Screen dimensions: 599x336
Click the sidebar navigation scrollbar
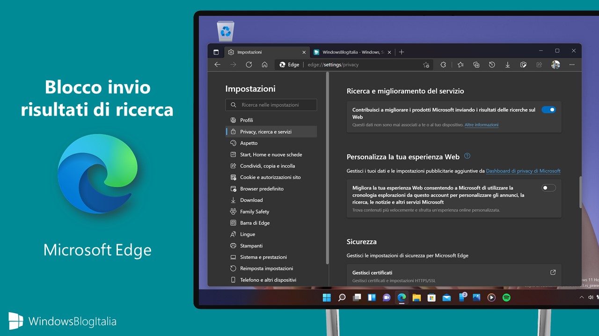(x=327, y=168)
